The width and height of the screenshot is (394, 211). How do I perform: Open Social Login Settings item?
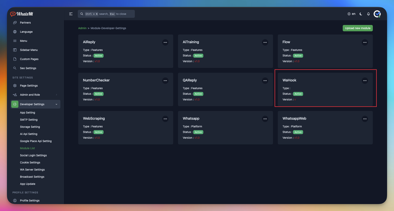pyautogui.click(x=33, y=155)
